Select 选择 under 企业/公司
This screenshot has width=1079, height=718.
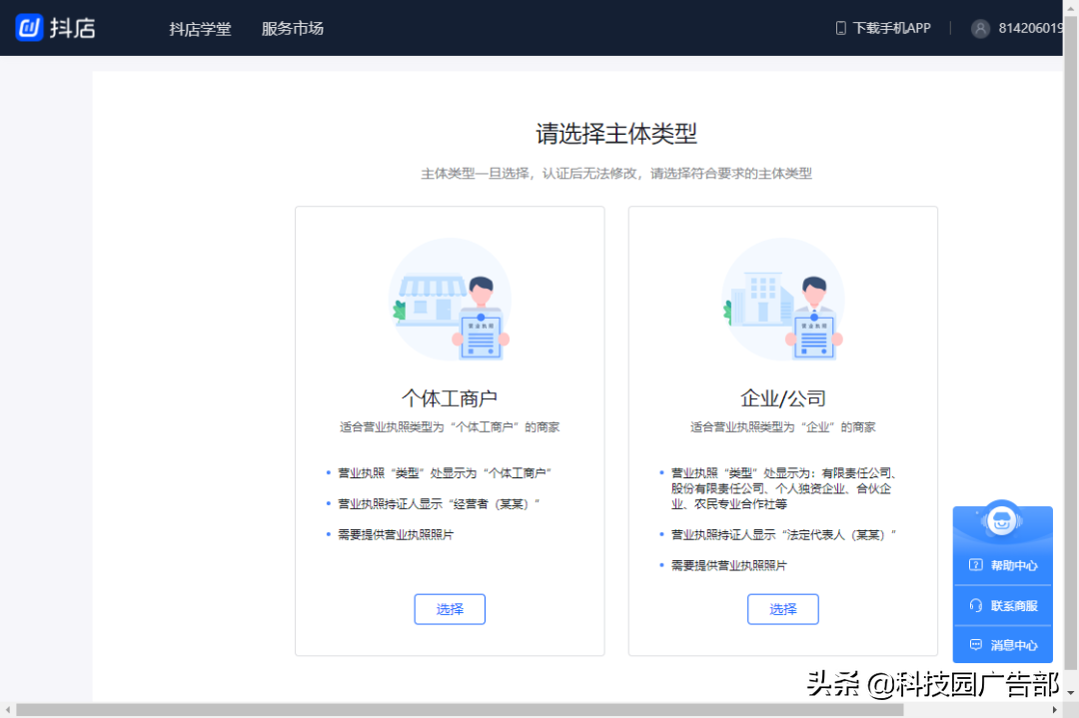pos(782,609)
